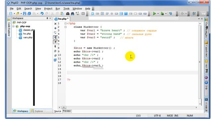
Task: Open the File menu
Action: pyautogui.click(x=12, y=9)
